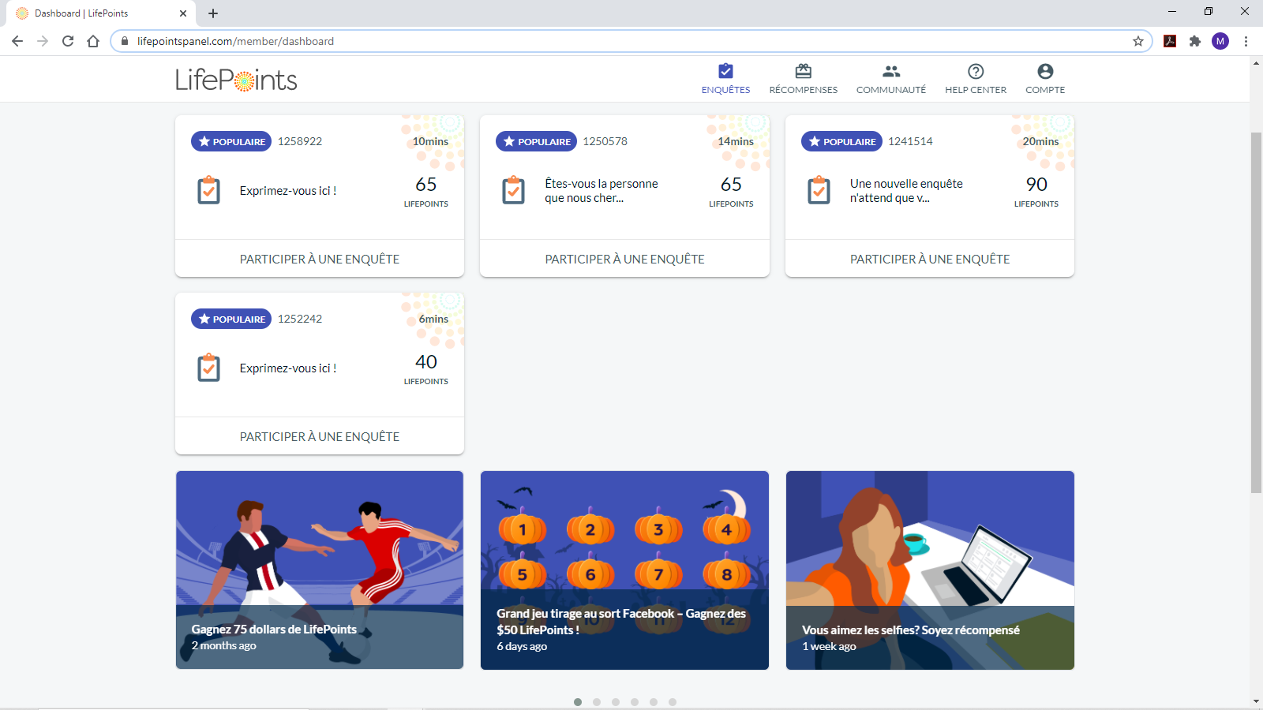The width and height of the screenshot is (1263, 710).
Task: Click the scrollbar down arrow
Action: tap(1256, 701)
